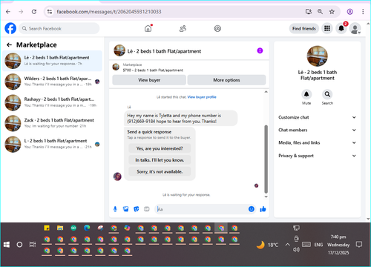371x267 pixels.
Task: Open the 18°C weather widget
Action: pos(267,245)
